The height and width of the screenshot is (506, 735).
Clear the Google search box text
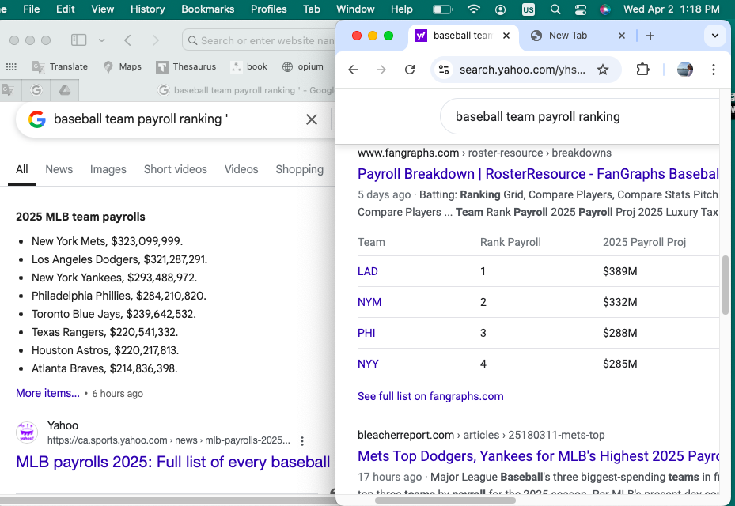(312, 119)
